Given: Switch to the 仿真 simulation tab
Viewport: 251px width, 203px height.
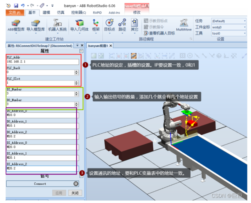Looking at the screenshot, I should coord(61,13).
